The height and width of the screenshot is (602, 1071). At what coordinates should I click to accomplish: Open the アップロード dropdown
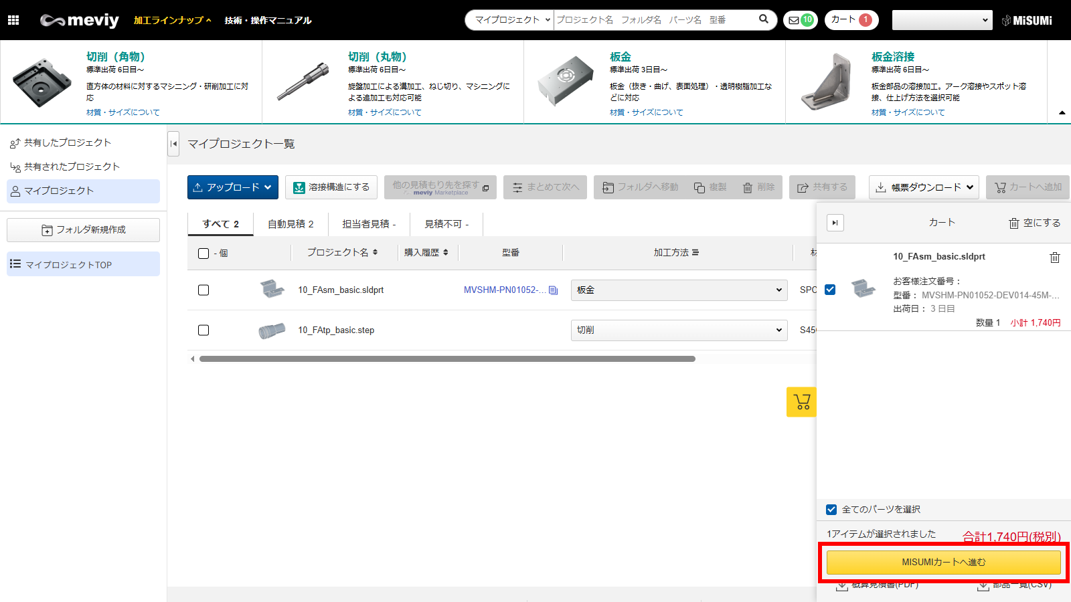(233, 187)
